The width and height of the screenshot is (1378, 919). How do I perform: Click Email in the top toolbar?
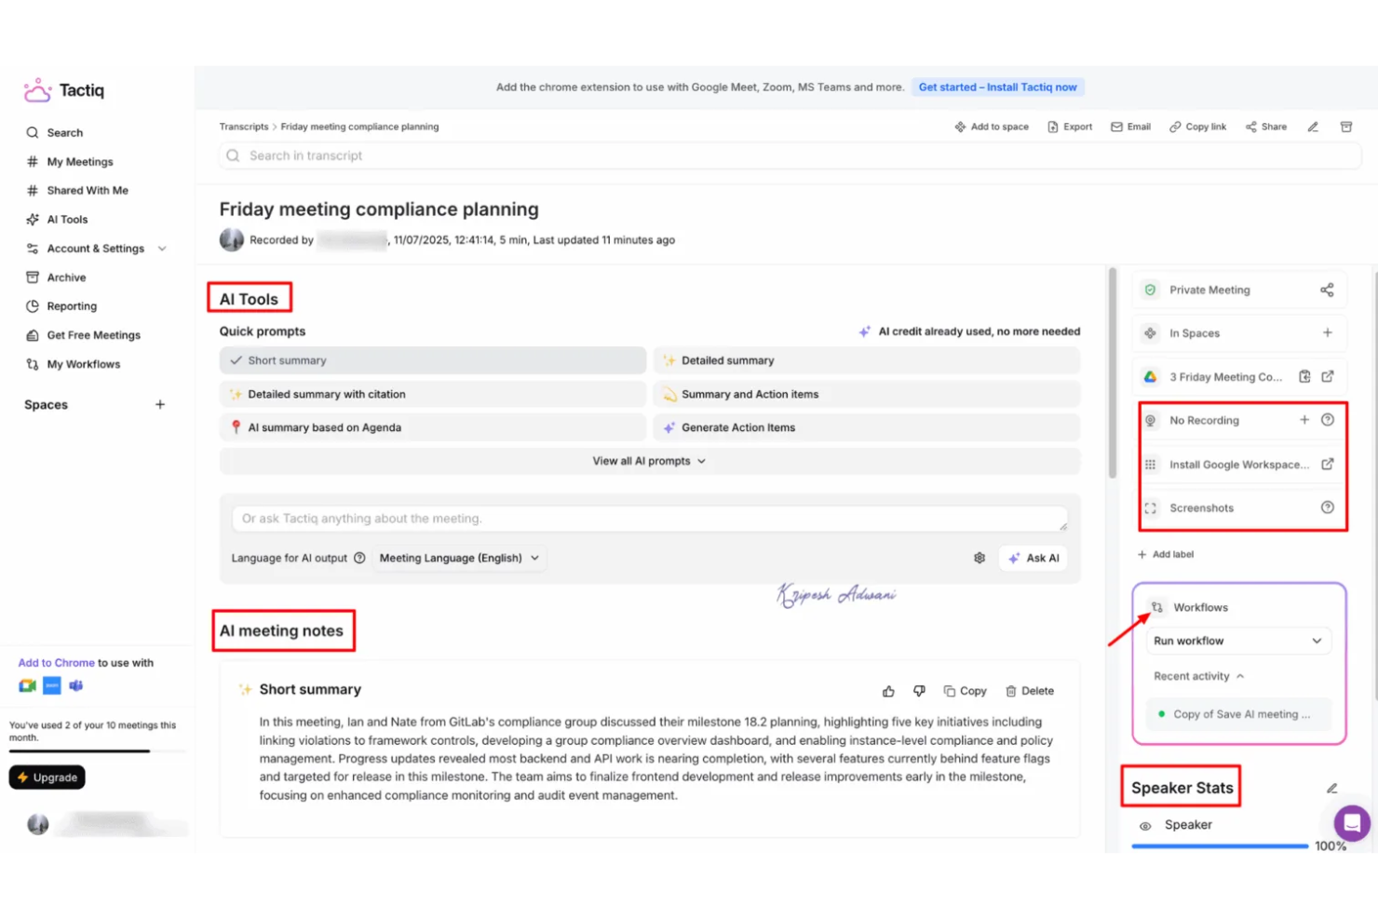click(1130, 127)
